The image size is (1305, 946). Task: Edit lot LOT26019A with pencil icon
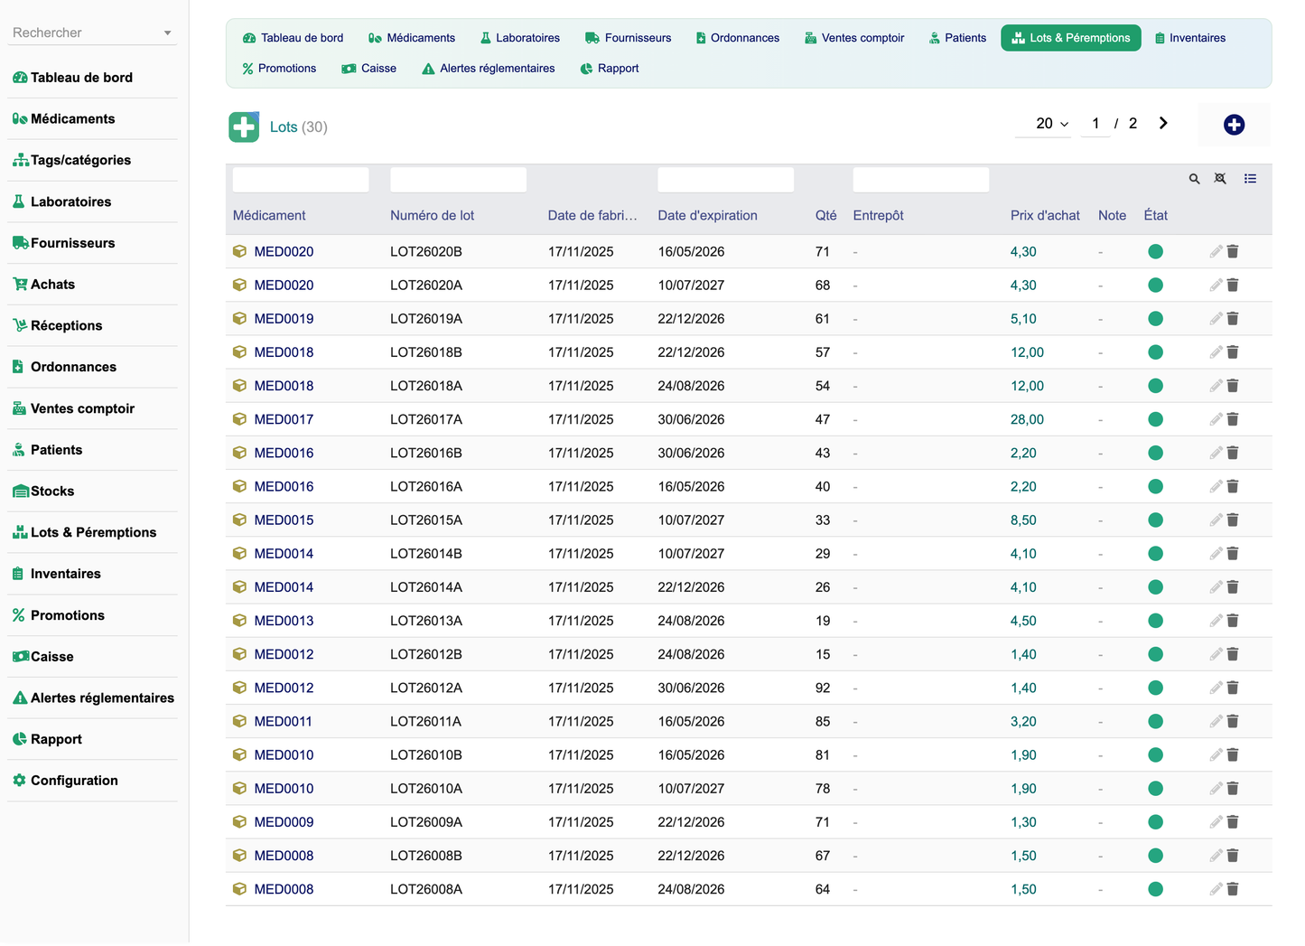tap(1216, 318)
